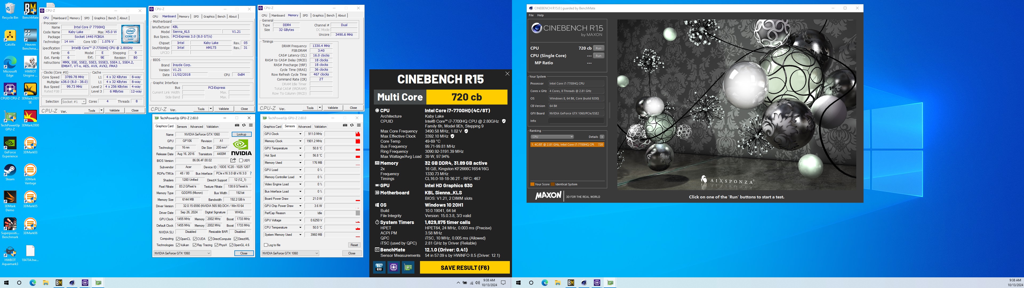Click the Info field in Cinebench

(576, 121)
